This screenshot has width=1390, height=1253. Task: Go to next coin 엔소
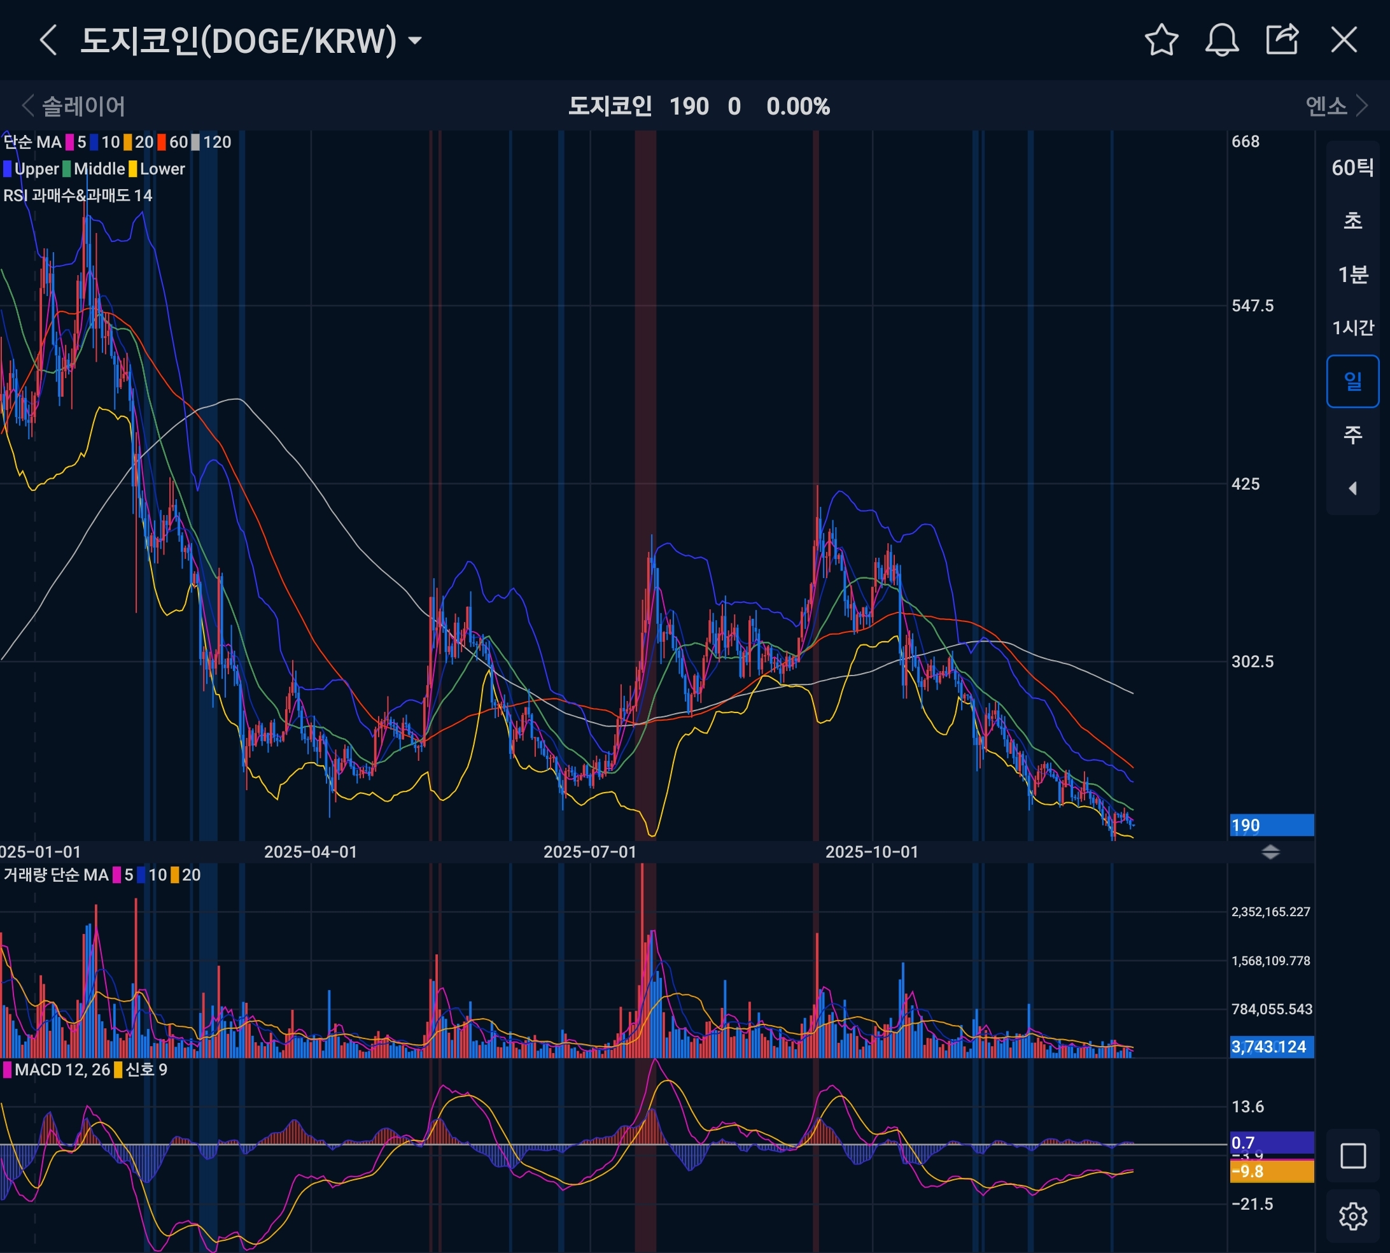[1337, 106]
